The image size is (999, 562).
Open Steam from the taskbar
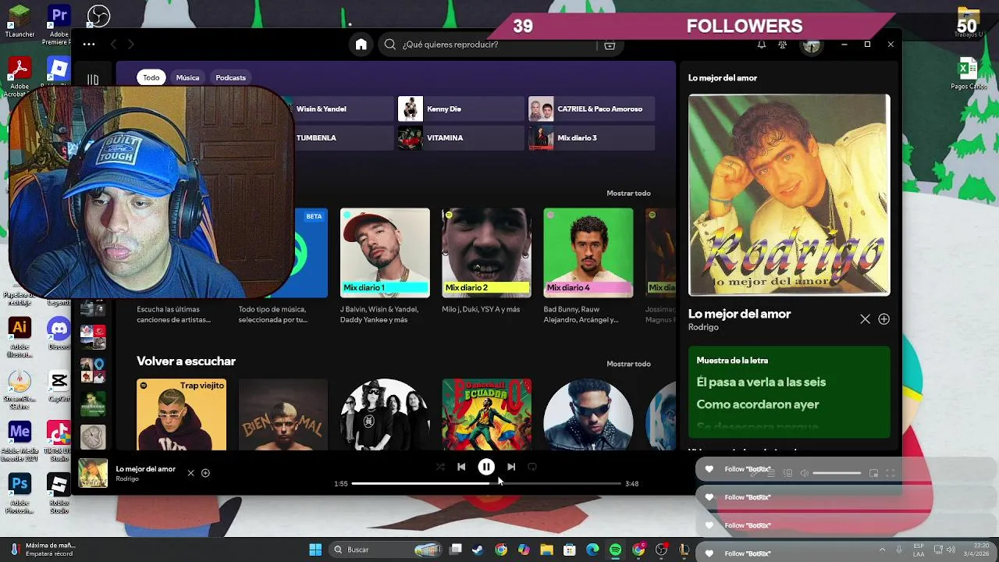(x=478, y=550)
